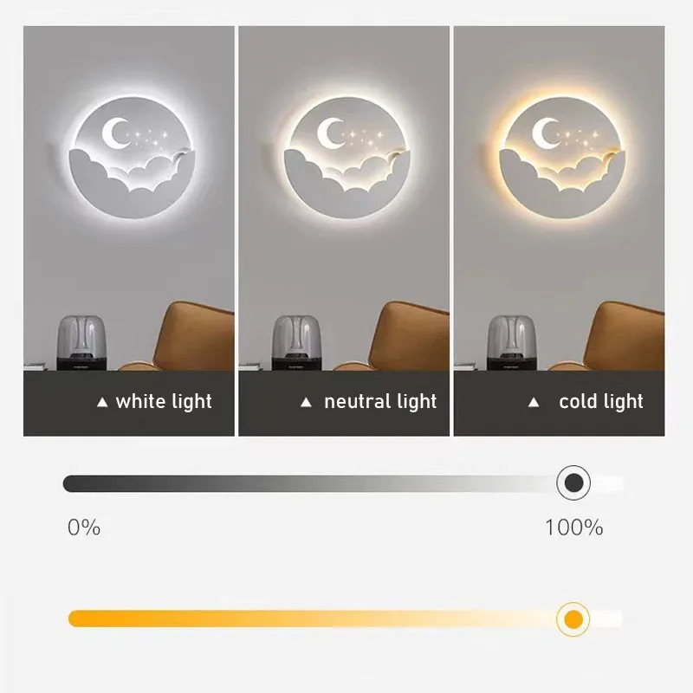Select the neutral light label
The width and height of the screenshot is (693, 693).
tap(380, 401)
